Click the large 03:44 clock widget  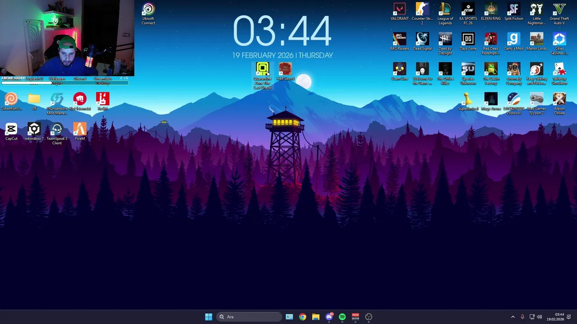coord(282,31)
